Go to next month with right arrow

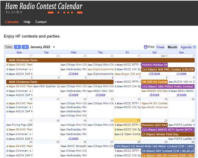[25, 47]
